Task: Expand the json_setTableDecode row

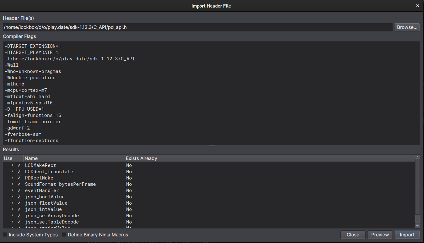Action: pyautogui.click(x=13, y=222)
